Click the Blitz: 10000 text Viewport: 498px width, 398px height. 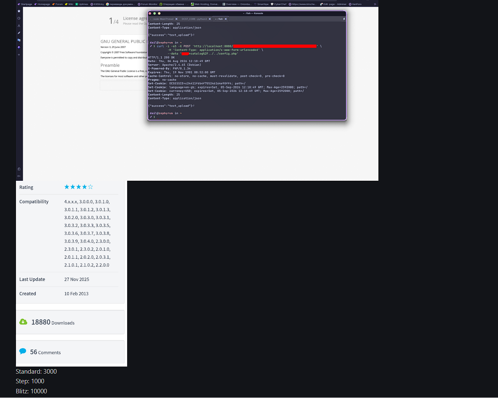pos(31,391)
